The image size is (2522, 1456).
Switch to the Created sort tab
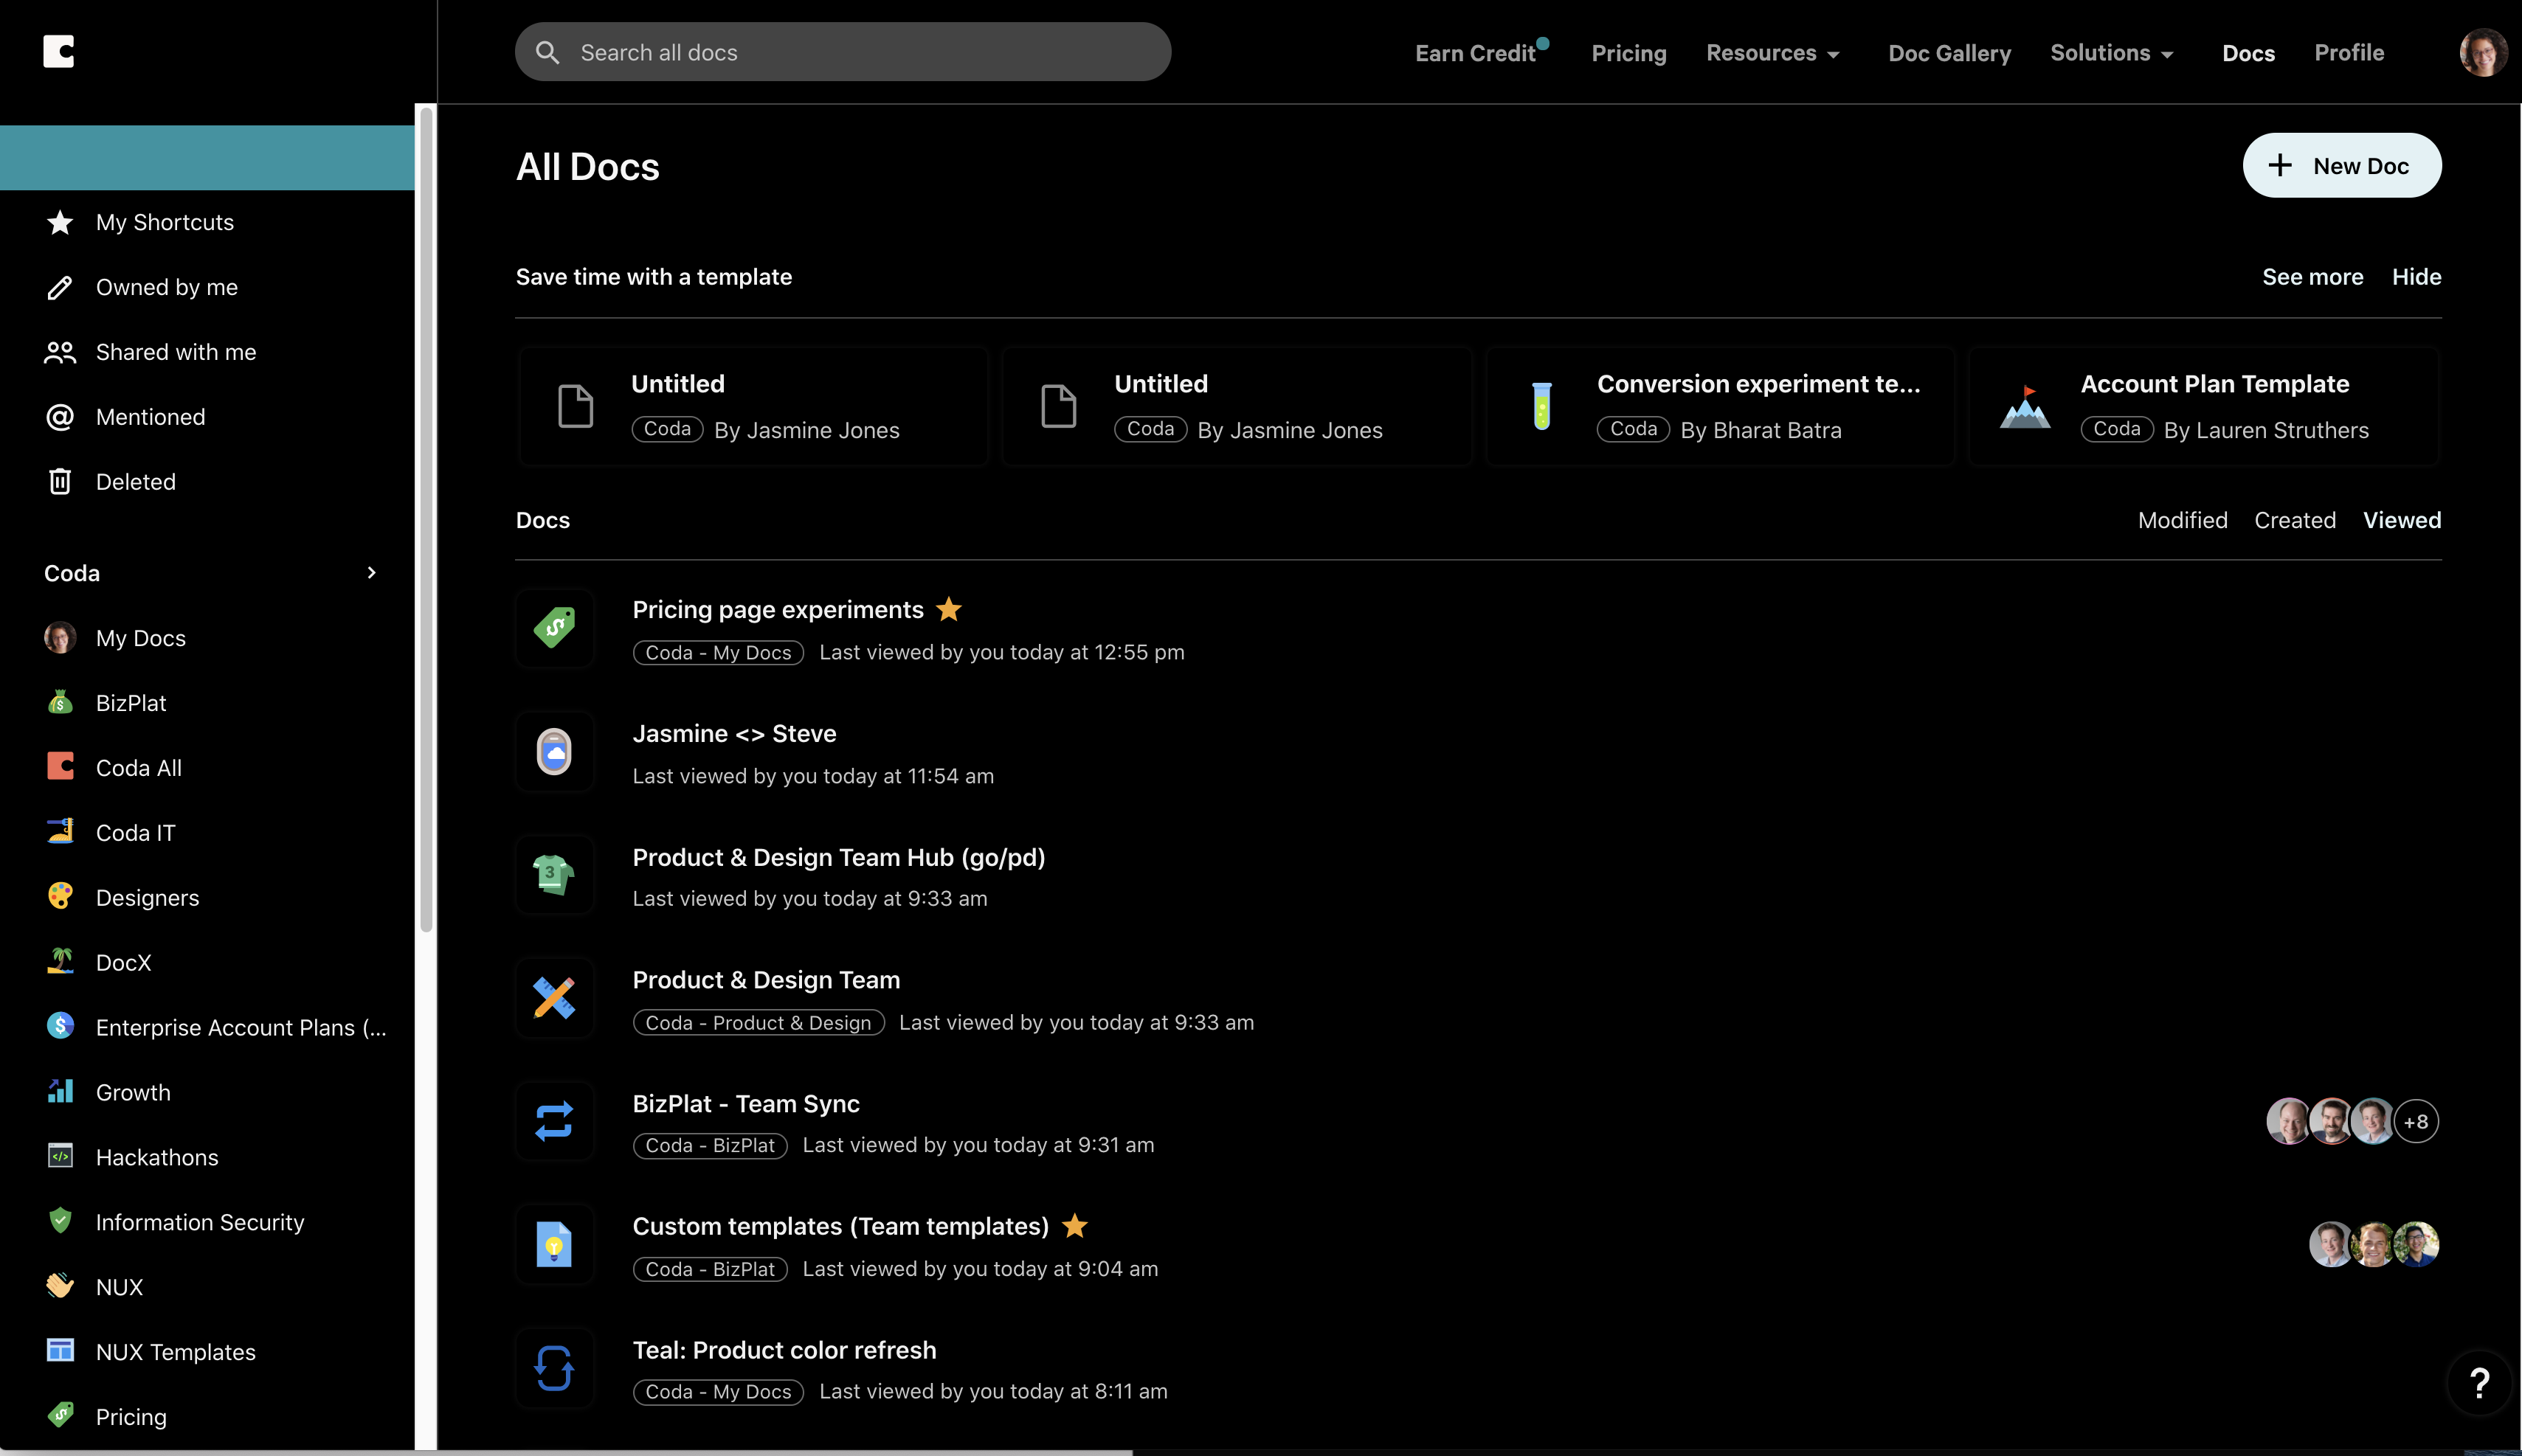(x=2294, y=519)
